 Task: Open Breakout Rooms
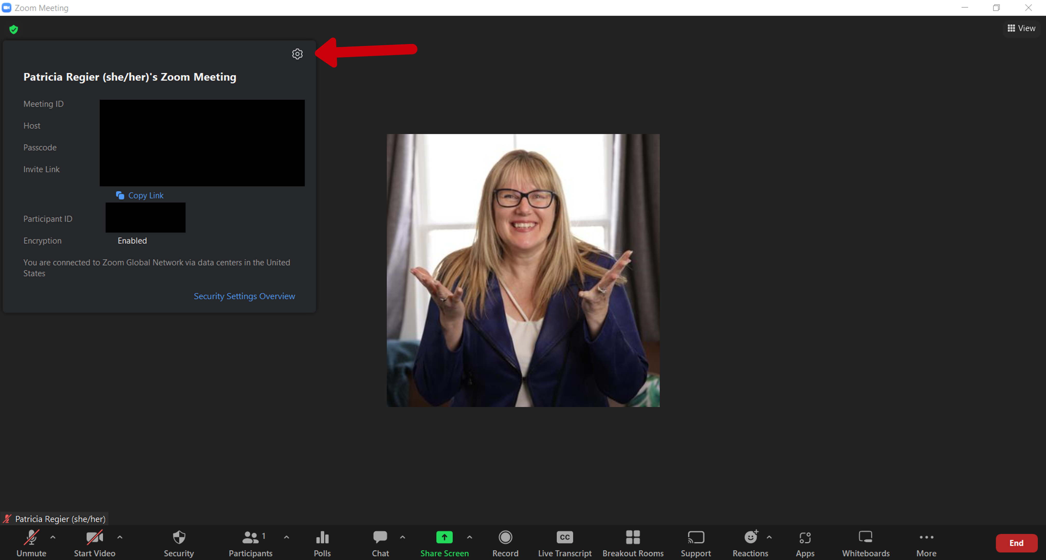click(633, 543)
